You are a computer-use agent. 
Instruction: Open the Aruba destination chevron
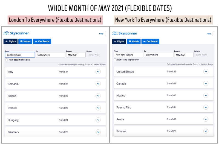[x=206, y=119]
